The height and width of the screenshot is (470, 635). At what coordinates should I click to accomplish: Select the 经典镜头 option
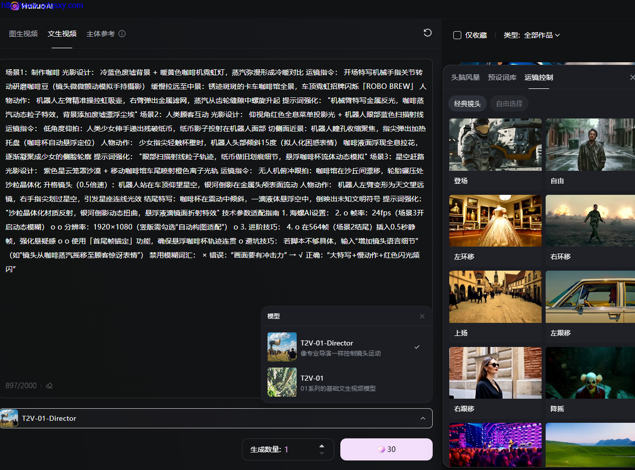(467, 103)
